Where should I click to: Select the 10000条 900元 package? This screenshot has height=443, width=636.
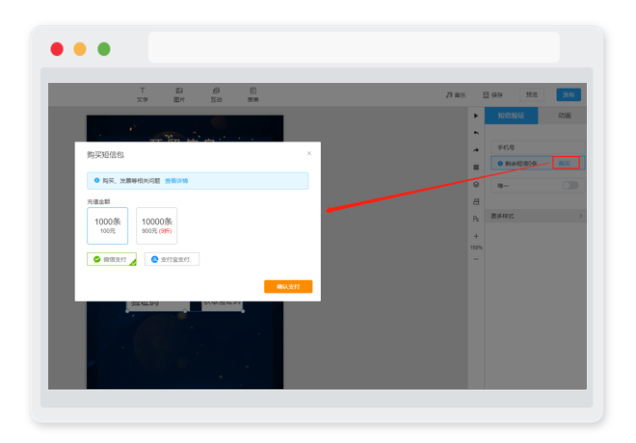coord(156,225)
